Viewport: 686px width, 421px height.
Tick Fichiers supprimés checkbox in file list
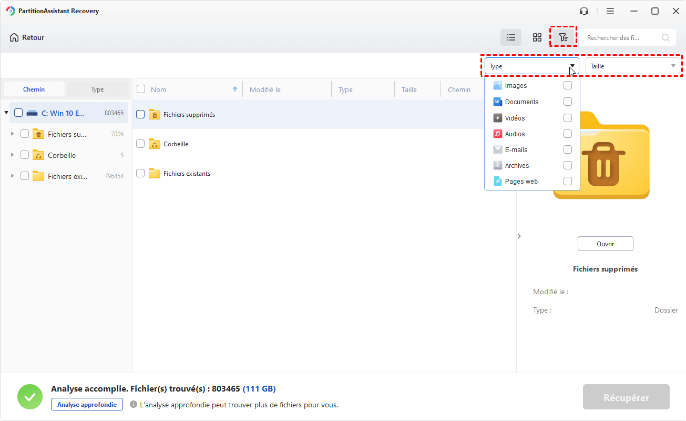(140, 114)
